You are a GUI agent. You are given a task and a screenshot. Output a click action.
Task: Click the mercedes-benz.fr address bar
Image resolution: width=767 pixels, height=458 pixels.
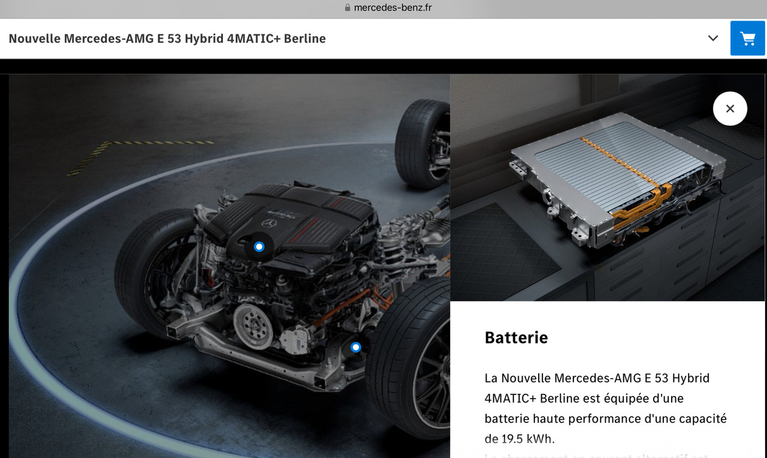coord(388,8)
